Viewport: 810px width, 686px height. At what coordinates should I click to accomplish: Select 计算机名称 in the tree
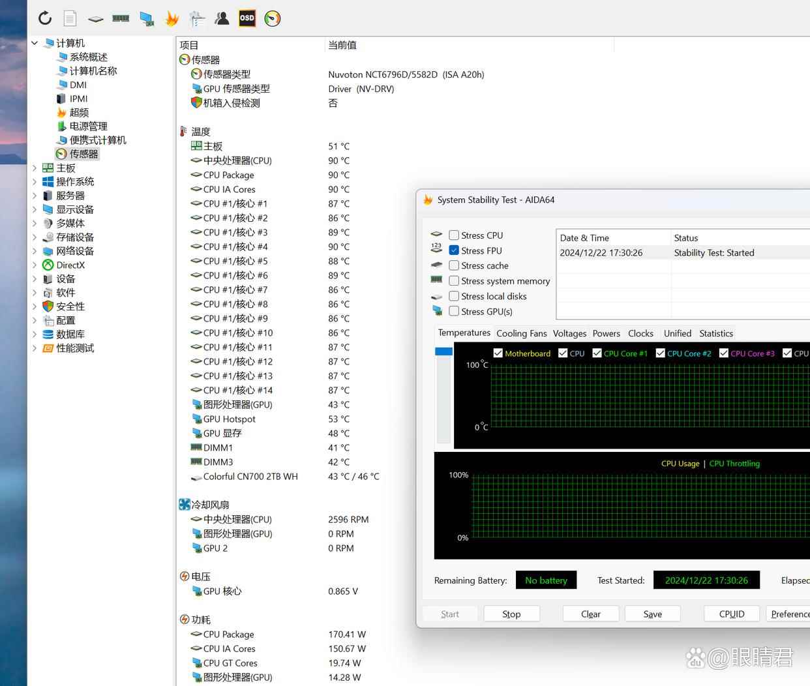(x=93, y=71)
